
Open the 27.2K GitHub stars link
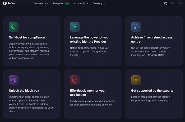[x=171, y=3]
